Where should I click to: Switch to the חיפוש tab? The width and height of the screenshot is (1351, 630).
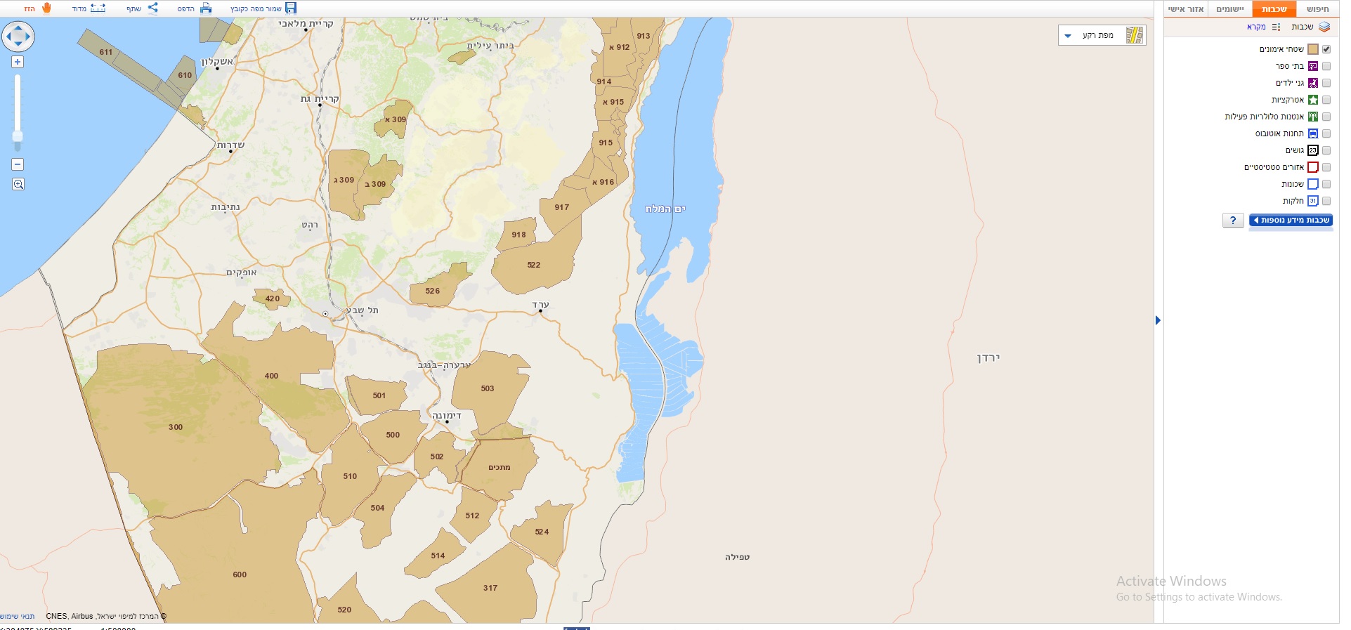pyautogui.click(x=1317, y=9)
